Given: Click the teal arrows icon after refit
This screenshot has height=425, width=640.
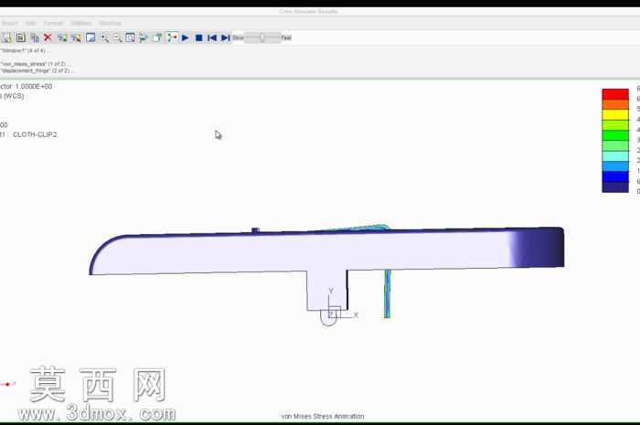Looking at the screenshot, I should pyautogui.click(x=144, y=38).
